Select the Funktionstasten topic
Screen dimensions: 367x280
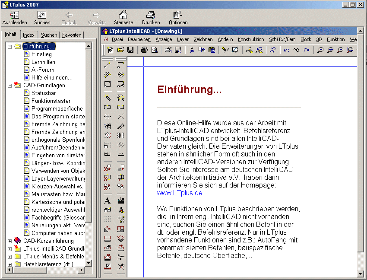click(x=51, y=101)
